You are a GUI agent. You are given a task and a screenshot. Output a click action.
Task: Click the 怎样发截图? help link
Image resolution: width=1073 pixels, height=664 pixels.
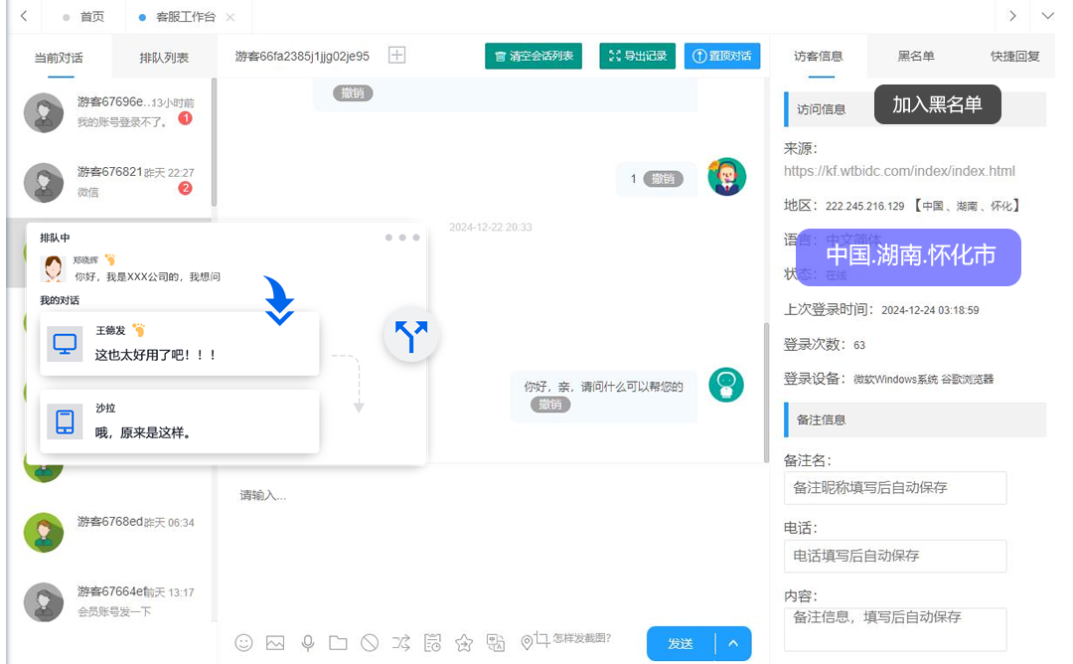point(581,638)
